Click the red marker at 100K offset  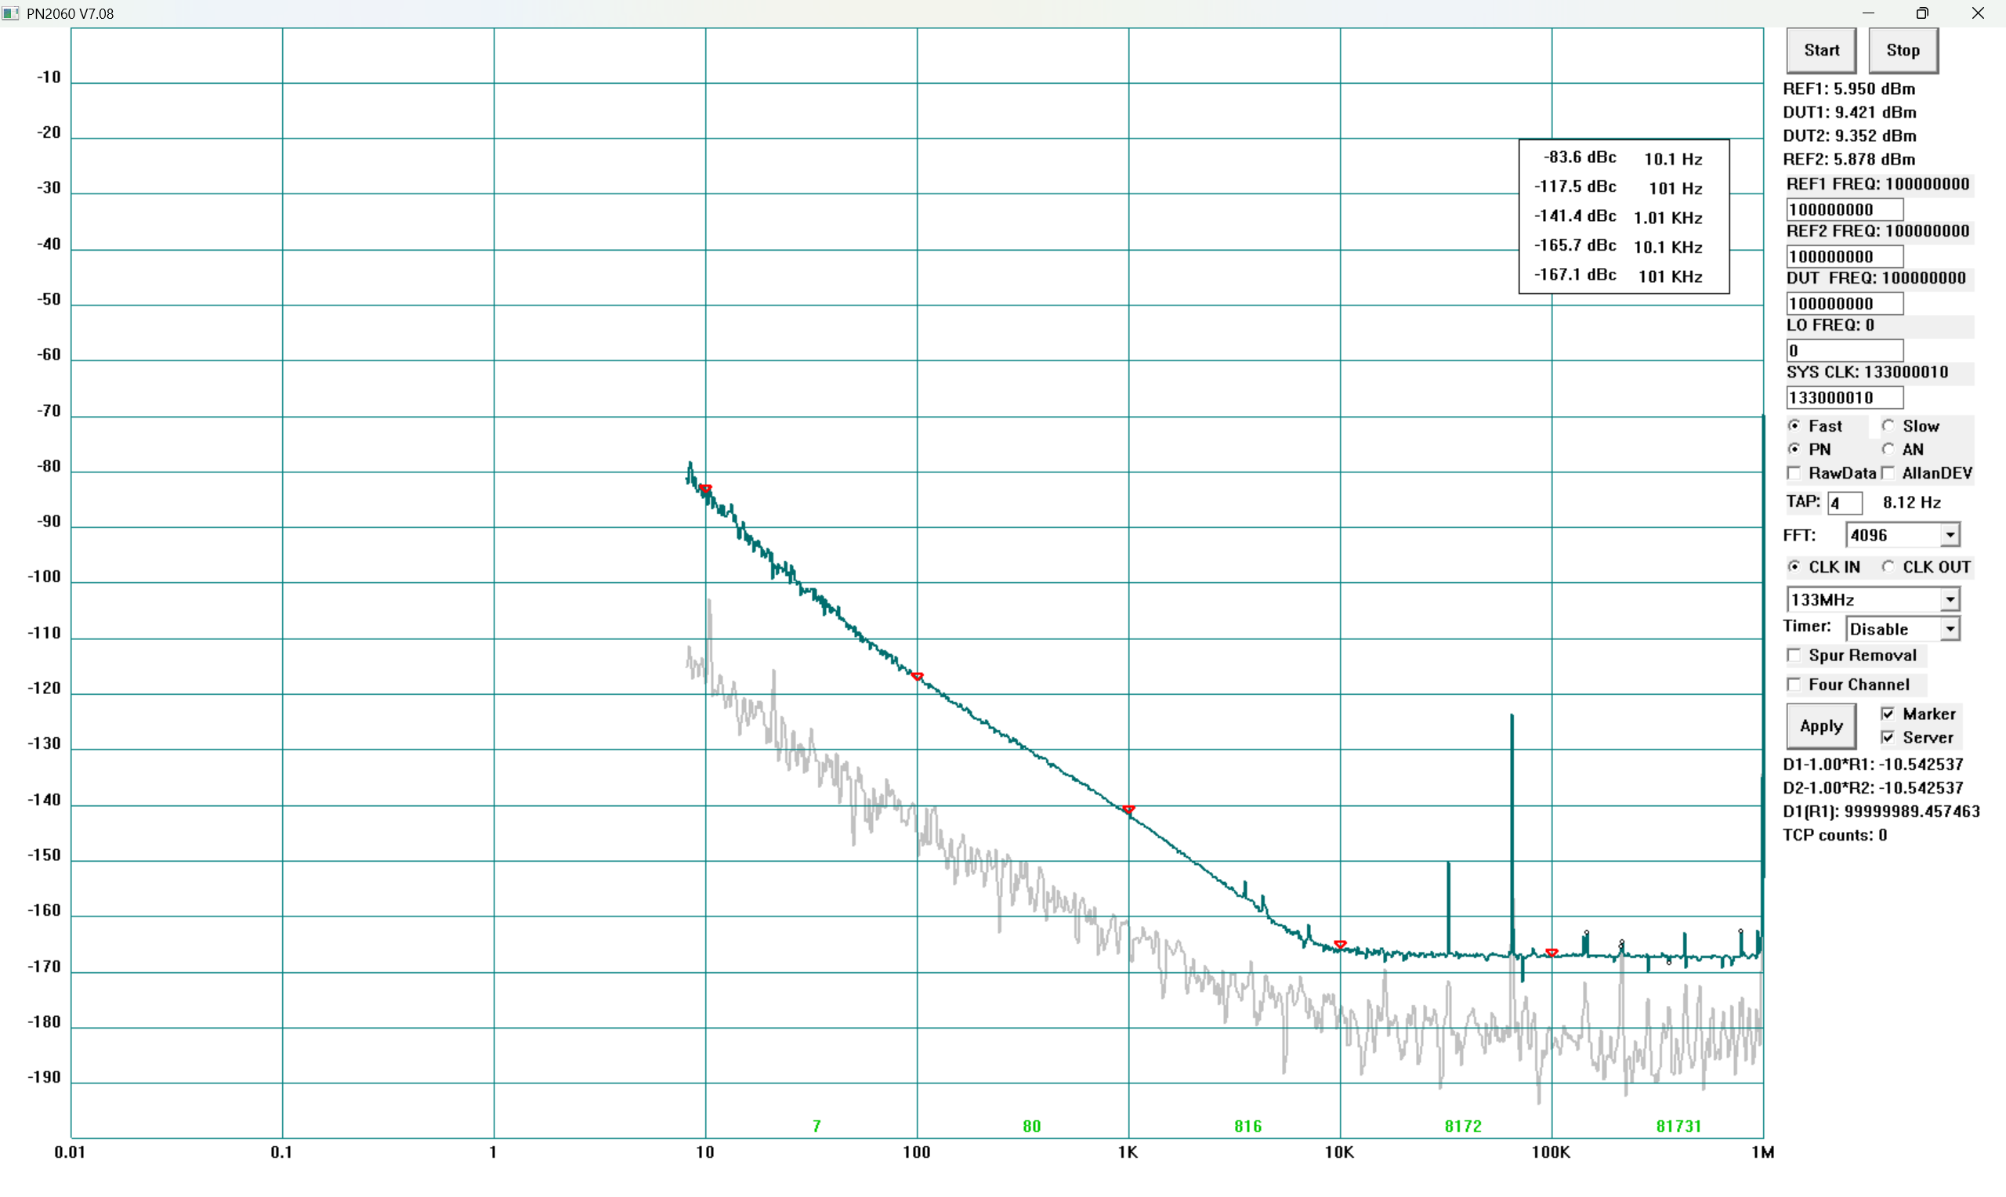[x=1551, y=953]
